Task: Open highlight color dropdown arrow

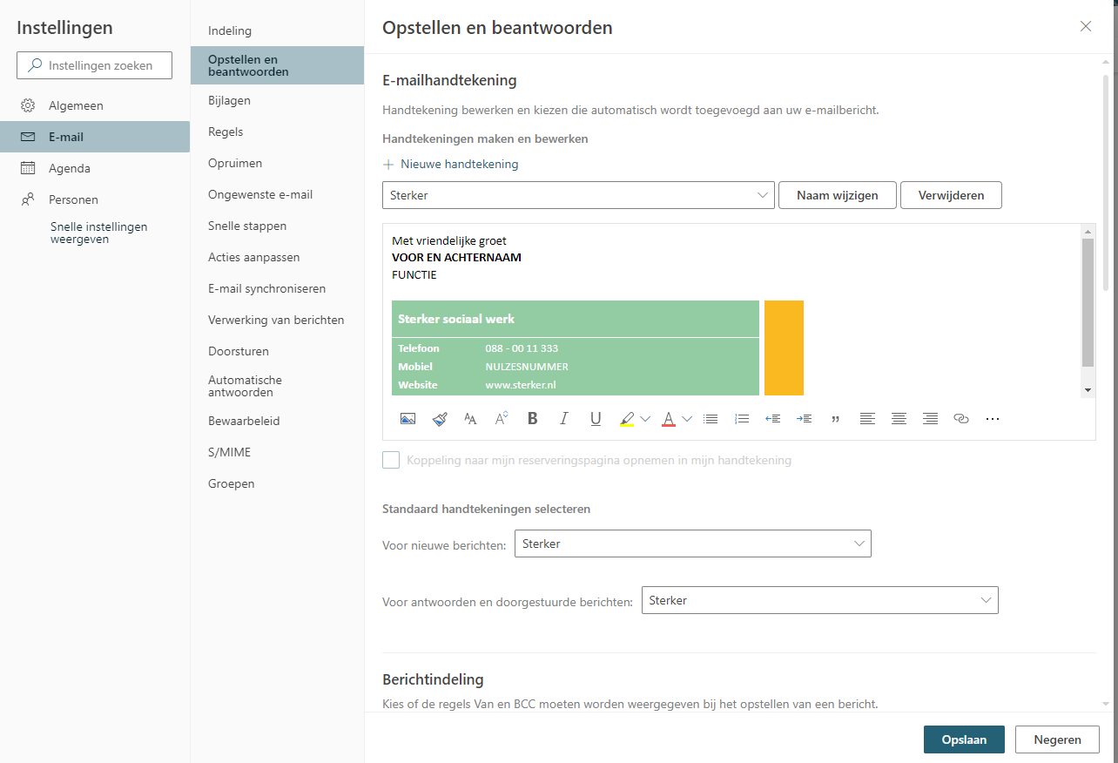Action: coord(645,419)
